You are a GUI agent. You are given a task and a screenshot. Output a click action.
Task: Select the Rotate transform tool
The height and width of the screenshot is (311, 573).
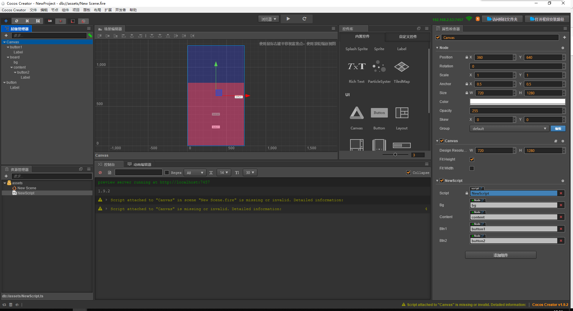pos(17,21)
